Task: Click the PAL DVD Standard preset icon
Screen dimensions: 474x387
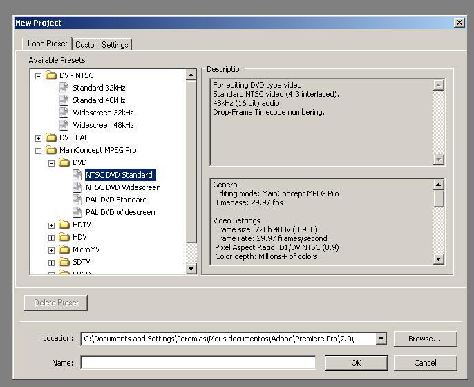Action: [77, 200]
